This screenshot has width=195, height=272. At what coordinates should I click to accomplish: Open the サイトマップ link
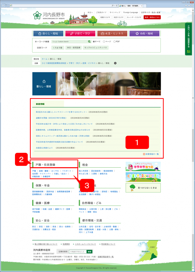pyautogui.click(x=115, y=13)
